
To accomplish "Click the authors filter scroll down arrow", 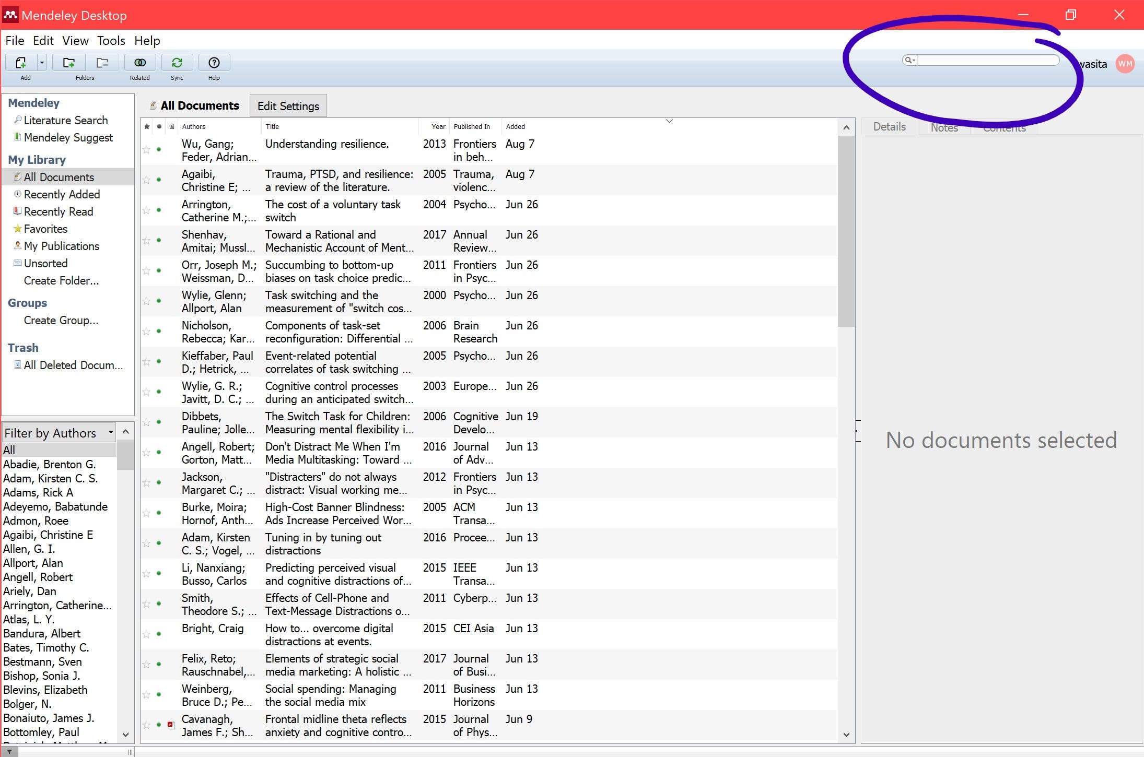I will [x=125, y=735].
